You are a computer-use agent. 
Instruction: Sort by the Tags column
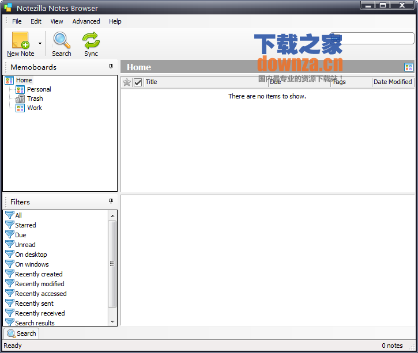pos(351,82)
